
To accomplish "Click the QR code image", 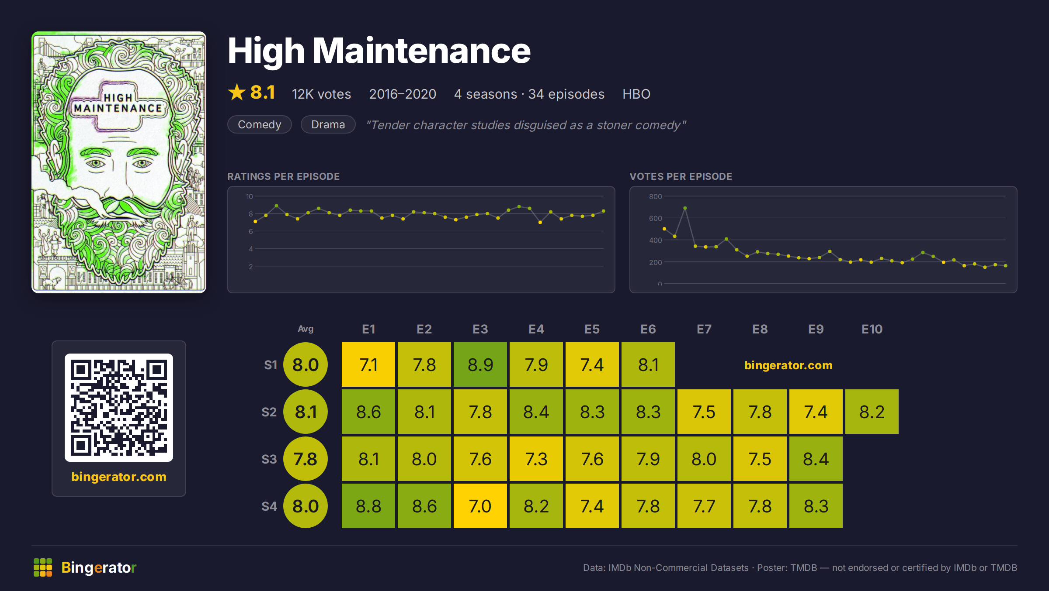I will coord(119,408).
